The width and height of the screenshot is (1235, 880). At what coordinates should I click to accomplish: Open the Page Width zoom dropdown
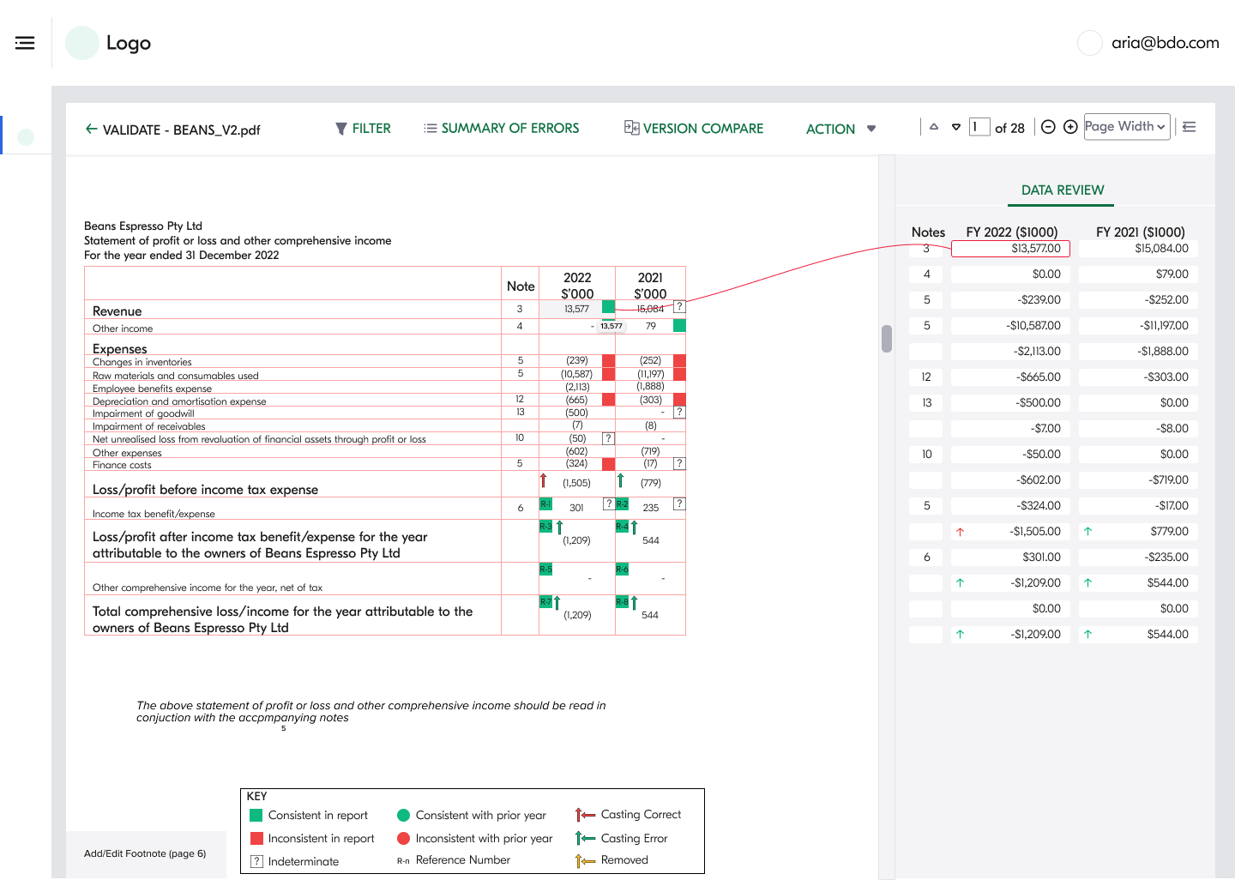(1126, 127)
